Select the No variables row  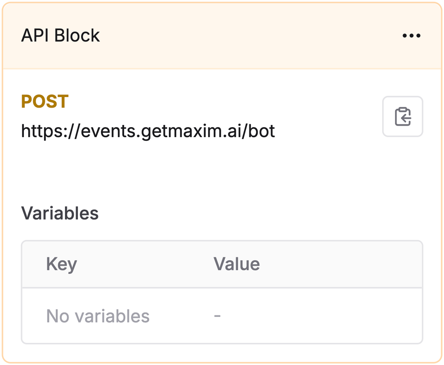pos(98,316)
